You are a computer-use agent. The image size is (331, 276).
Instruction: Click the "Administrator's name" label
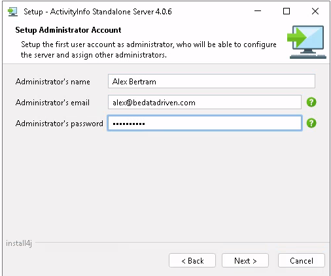pos(53,82)
